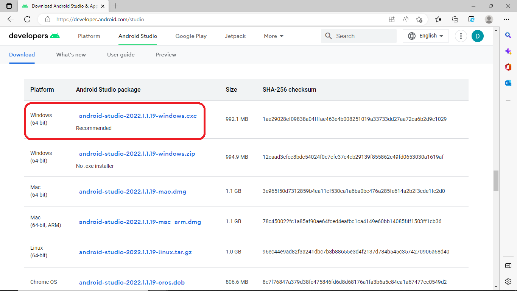Click the SHA-256 checksum column header

290,90
